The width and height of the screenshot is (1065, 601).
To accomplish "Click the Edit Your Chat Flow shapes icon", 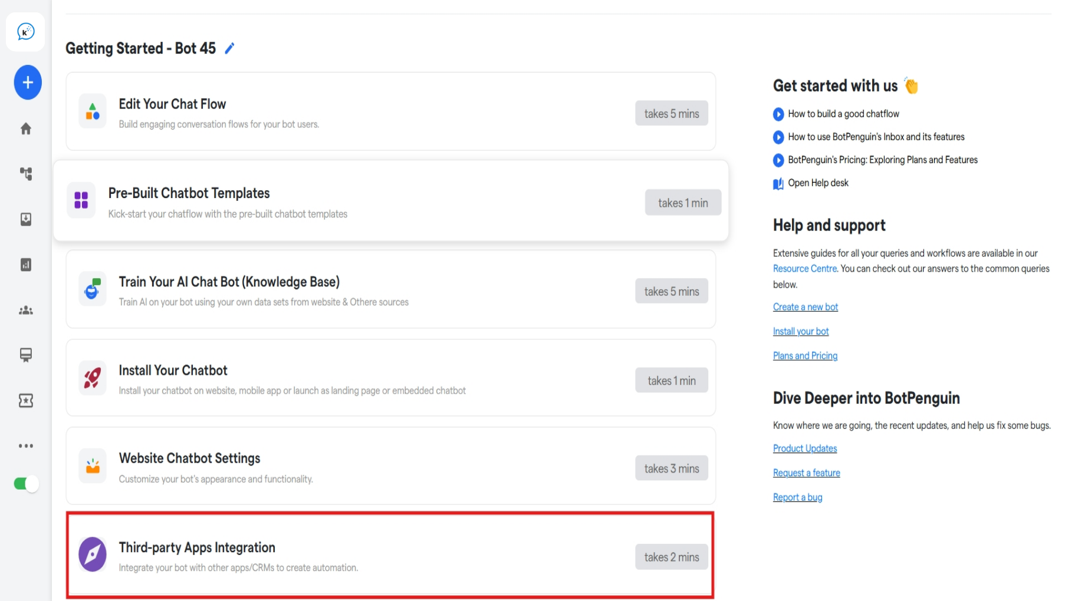I will [x=93, y=111].
